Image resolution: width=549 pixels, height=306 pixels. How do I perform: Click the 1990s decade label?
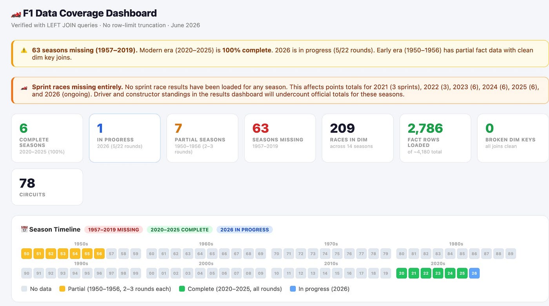81,264
